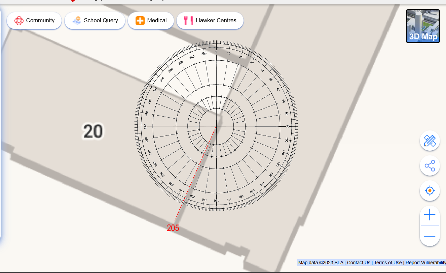Open the Terms of Use link
The image size is (446, 273).
(x=388, y=263)
